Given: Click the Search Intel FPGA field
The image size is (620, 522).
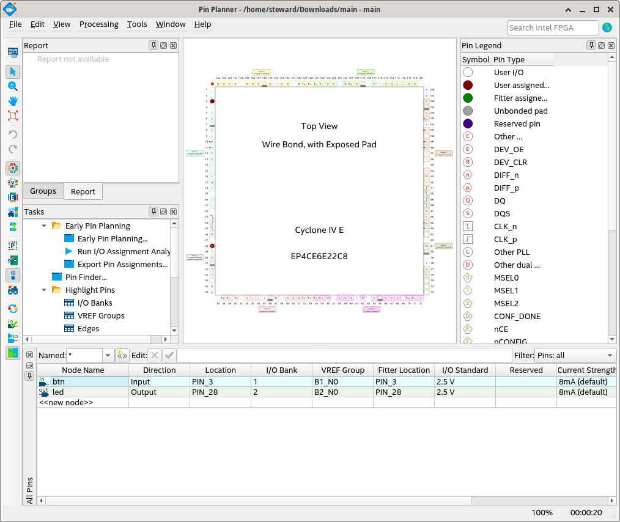Looking at the screenshot, I should click(x=553, y=28).
